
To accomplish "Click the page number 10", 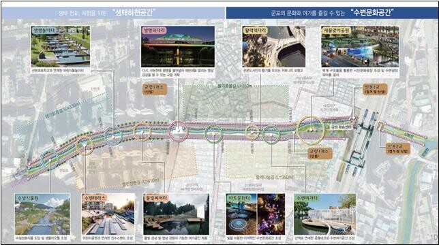I will 434,237.
